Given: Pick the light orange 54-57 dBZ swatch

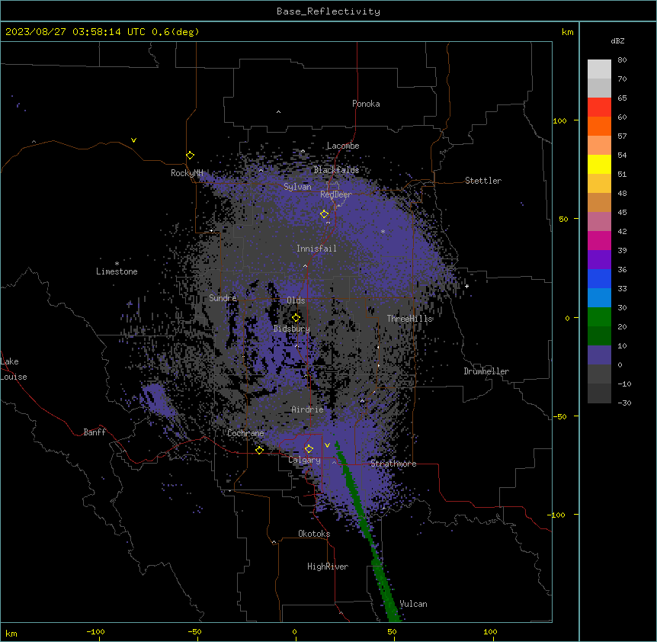Looking at the screenshot, I should 599,146.
